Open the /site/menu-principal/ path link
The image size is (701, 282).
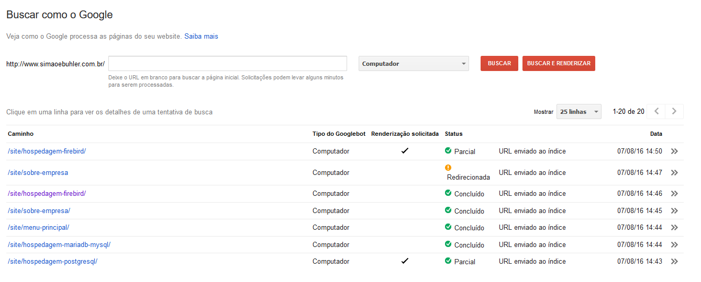pos(38,228)
